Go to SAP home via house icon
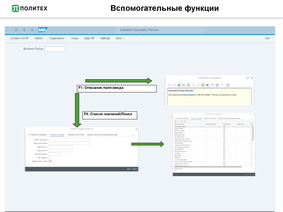283x212 pixels. (32, 30)
